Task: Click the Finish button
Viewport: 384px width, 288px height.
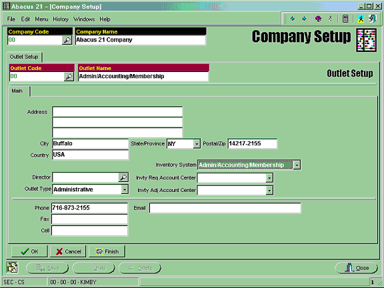Action: 107,251
